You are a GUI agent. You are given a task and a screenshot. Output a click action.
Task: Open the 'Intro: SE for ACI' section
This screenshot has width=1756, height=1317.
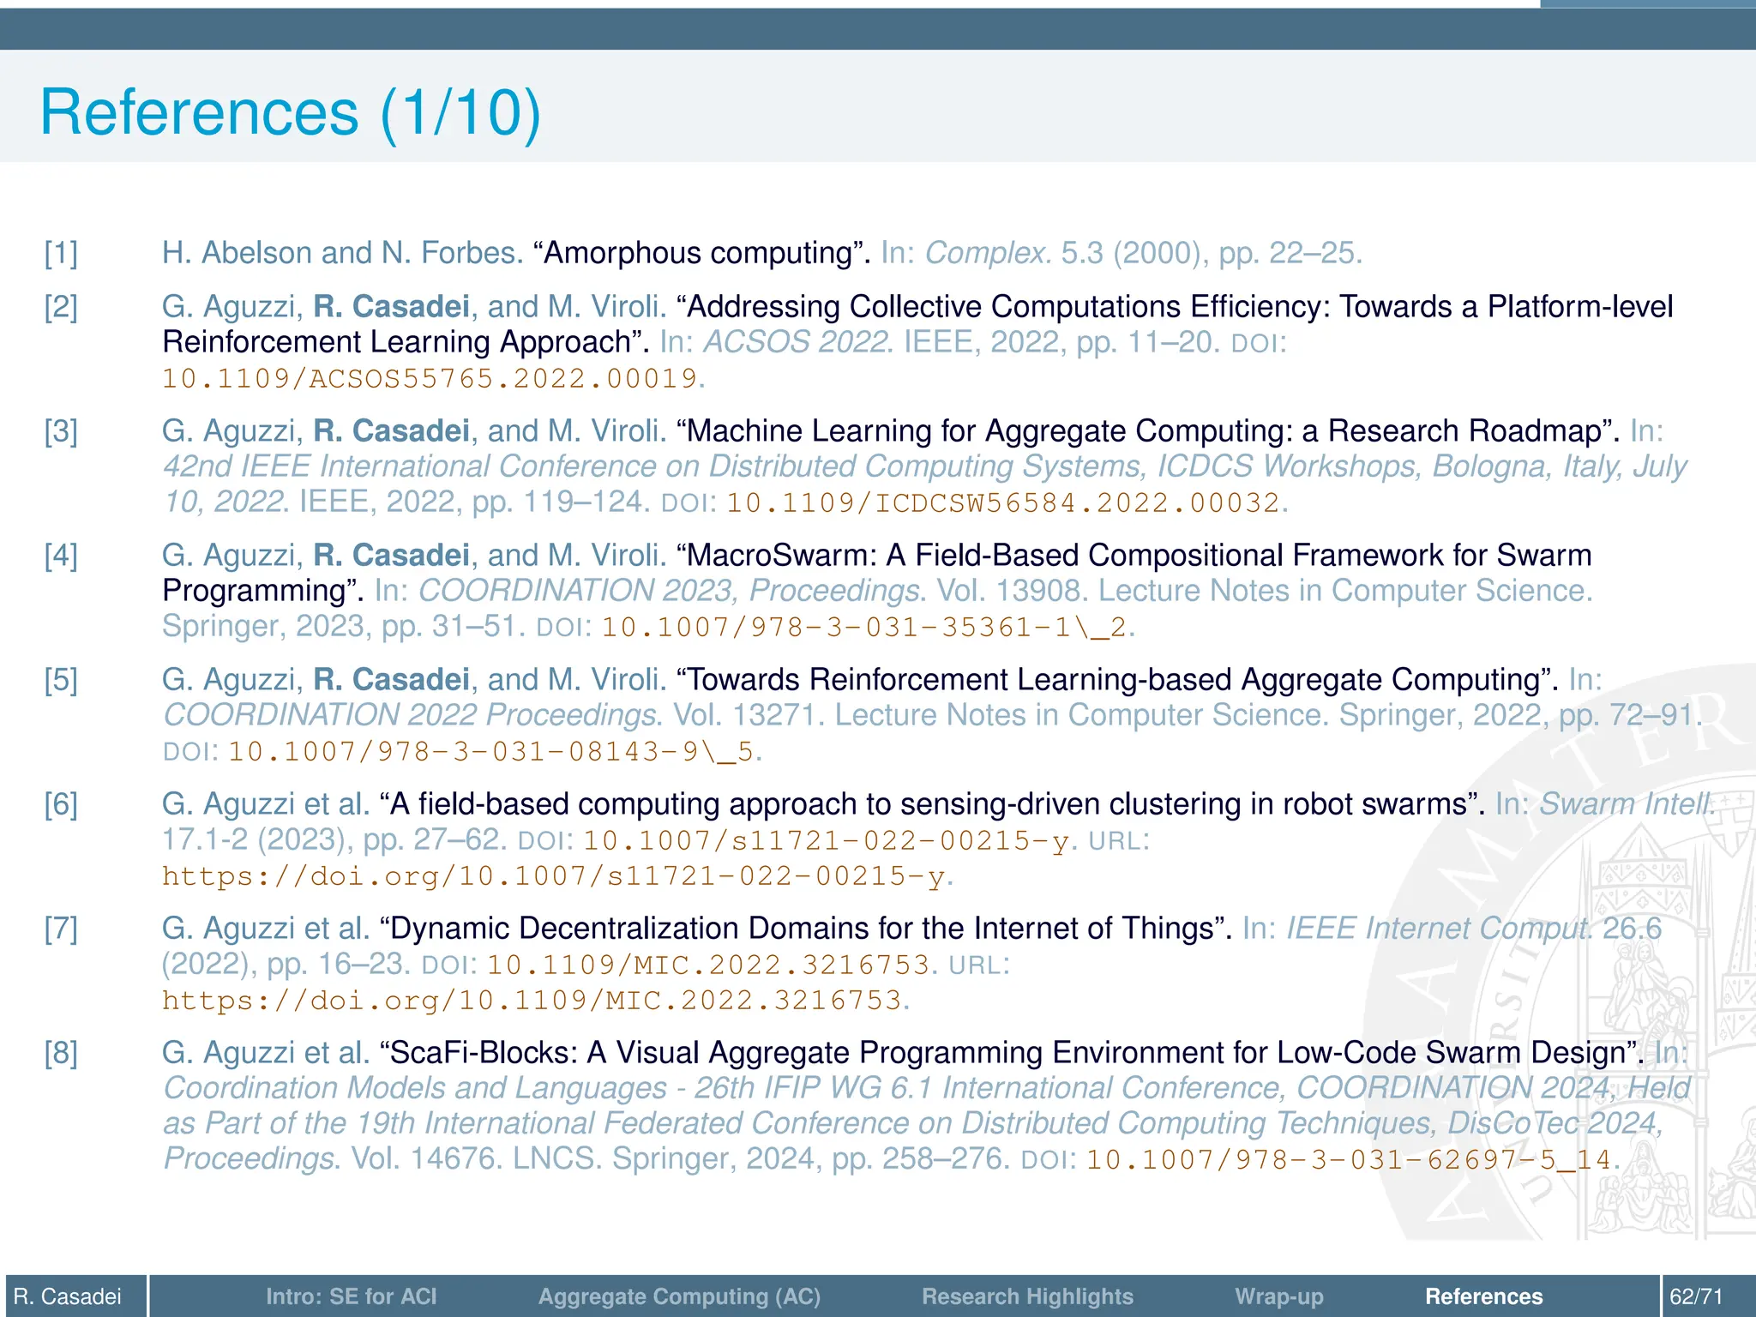tap(351, 1296)
